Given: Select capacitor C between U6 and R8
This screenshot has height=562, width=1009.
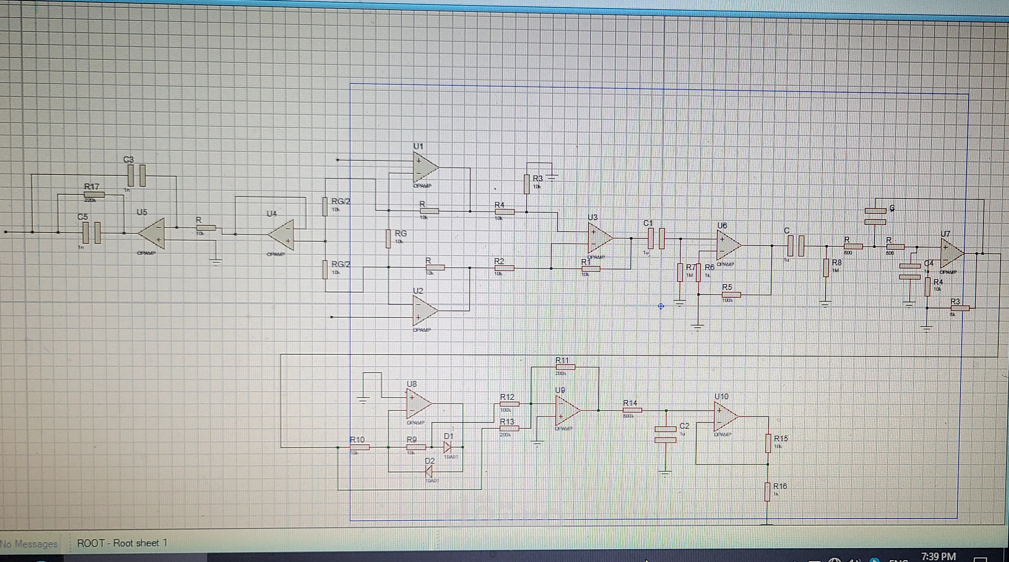Looking at the screenshot, I should click(x=795, y=246).
